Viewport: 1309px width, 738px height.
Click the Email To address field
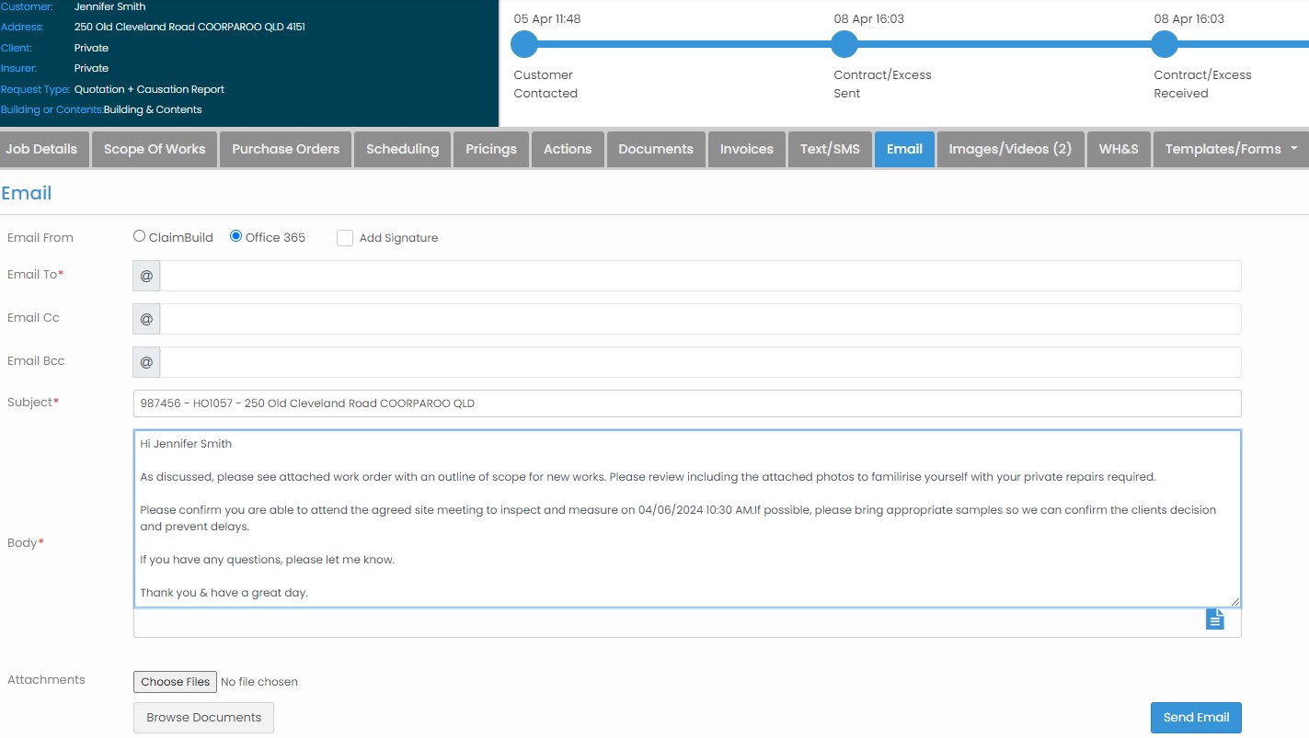pos(699,276)
